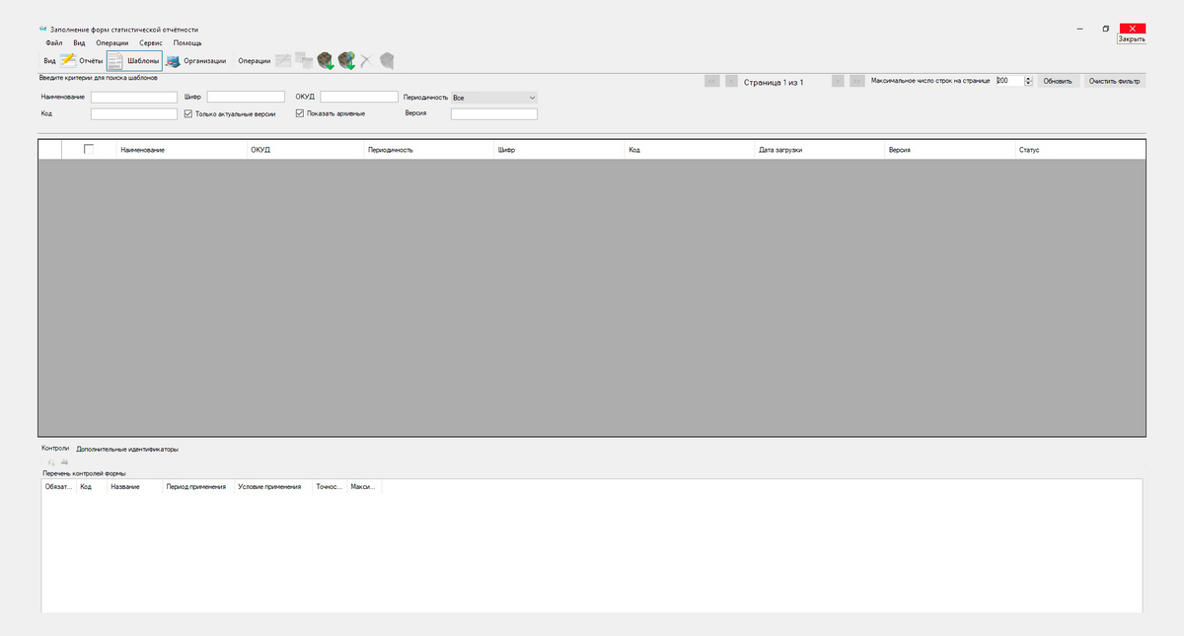1184x636 pixels.
Task: Click into the Наименование search field
Action: click(x=133, y=98)
